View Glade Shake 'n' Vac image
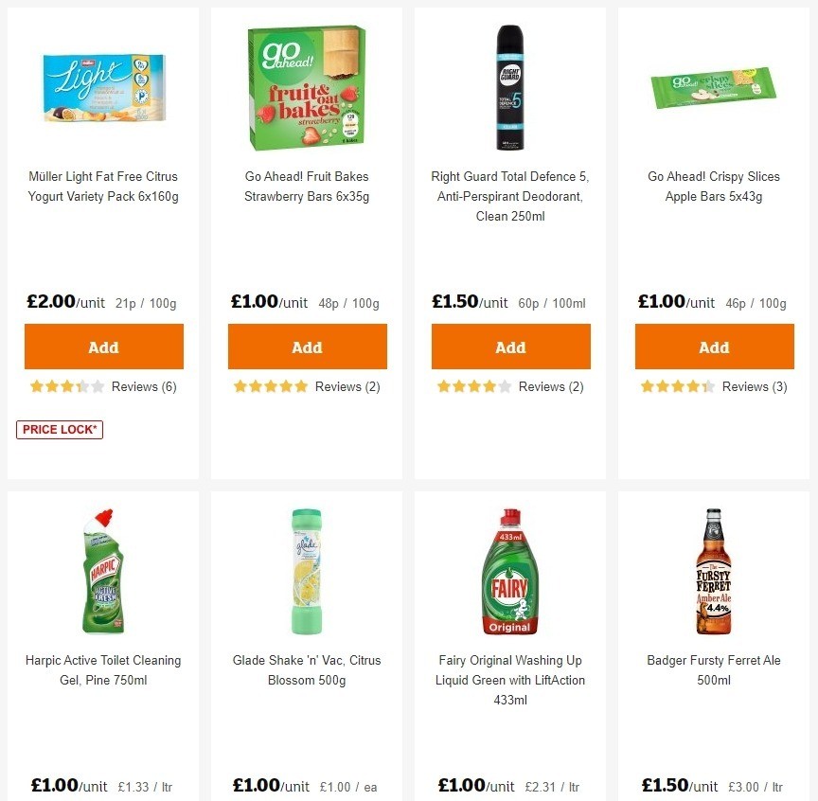 coord(307,570)
